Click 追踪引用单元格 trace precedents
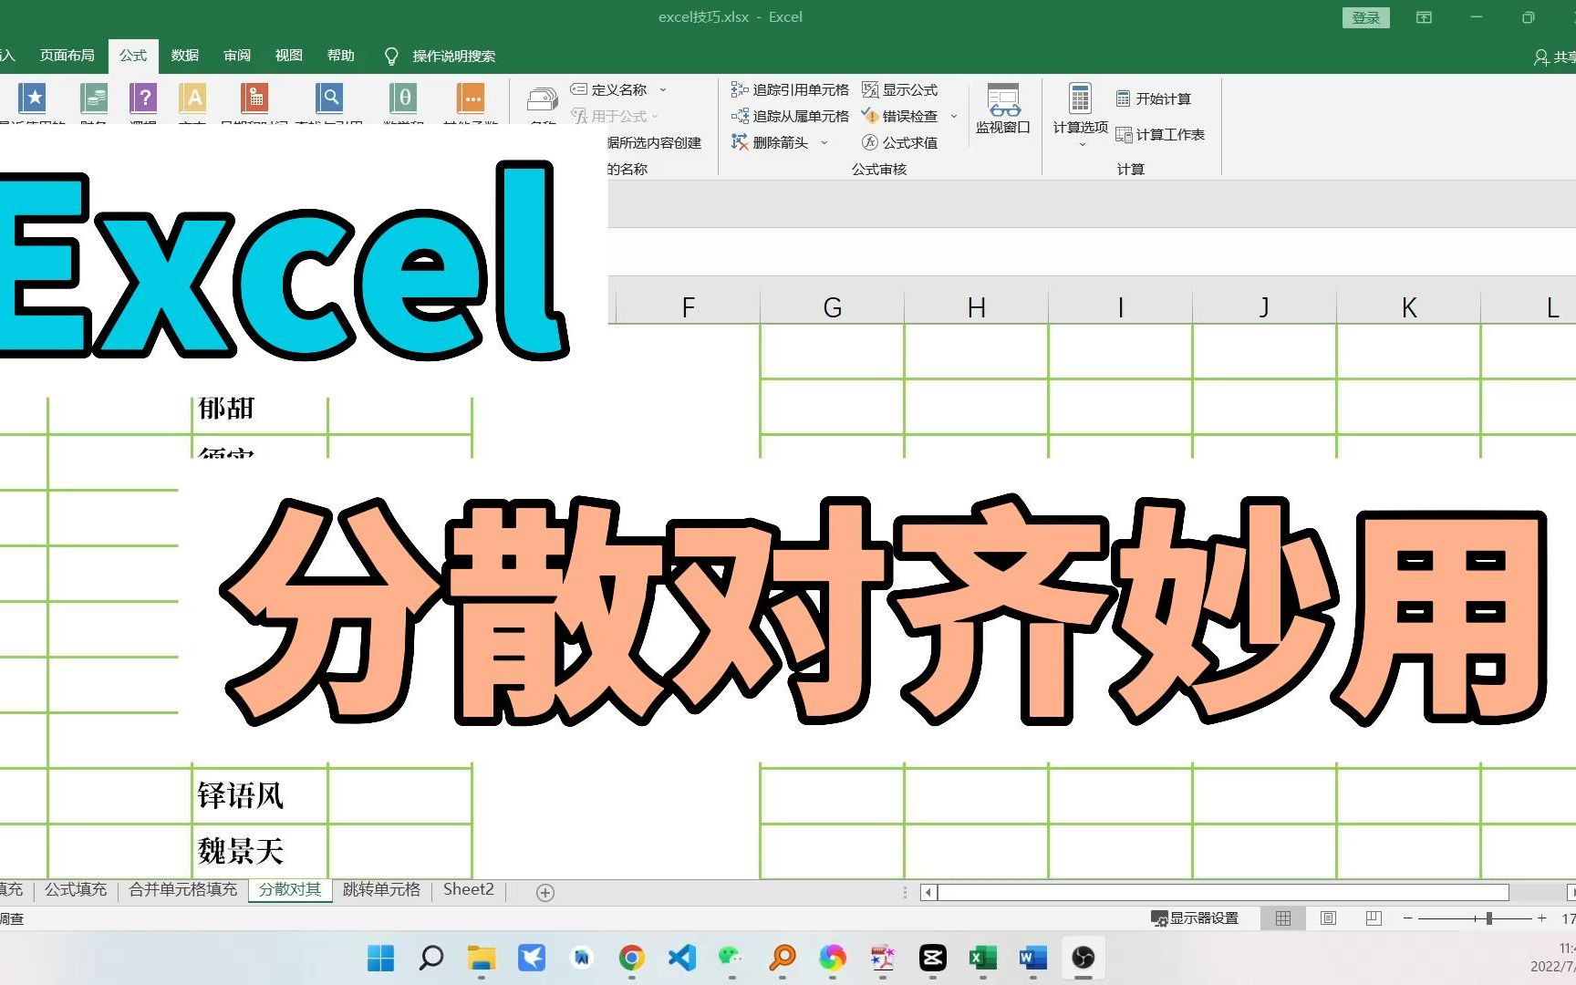 790,89
